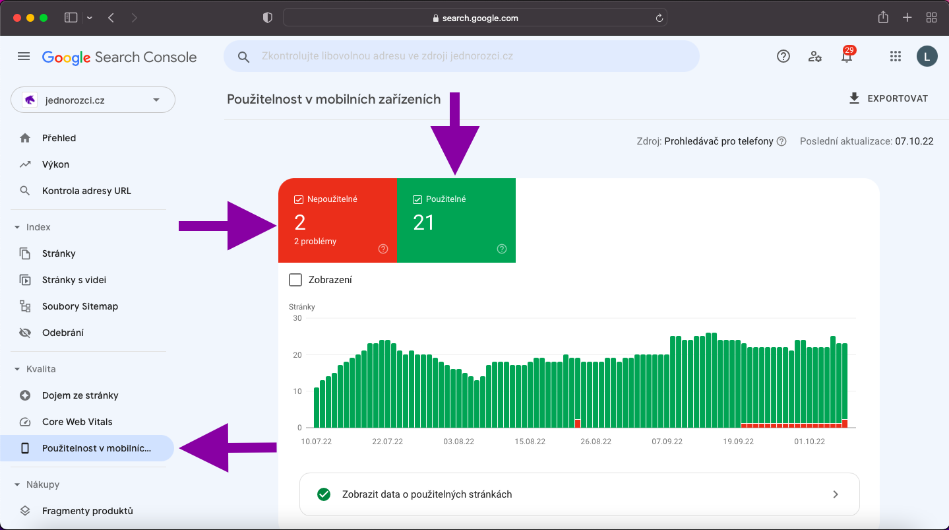Open a new Safari tab

coord(907,18)
